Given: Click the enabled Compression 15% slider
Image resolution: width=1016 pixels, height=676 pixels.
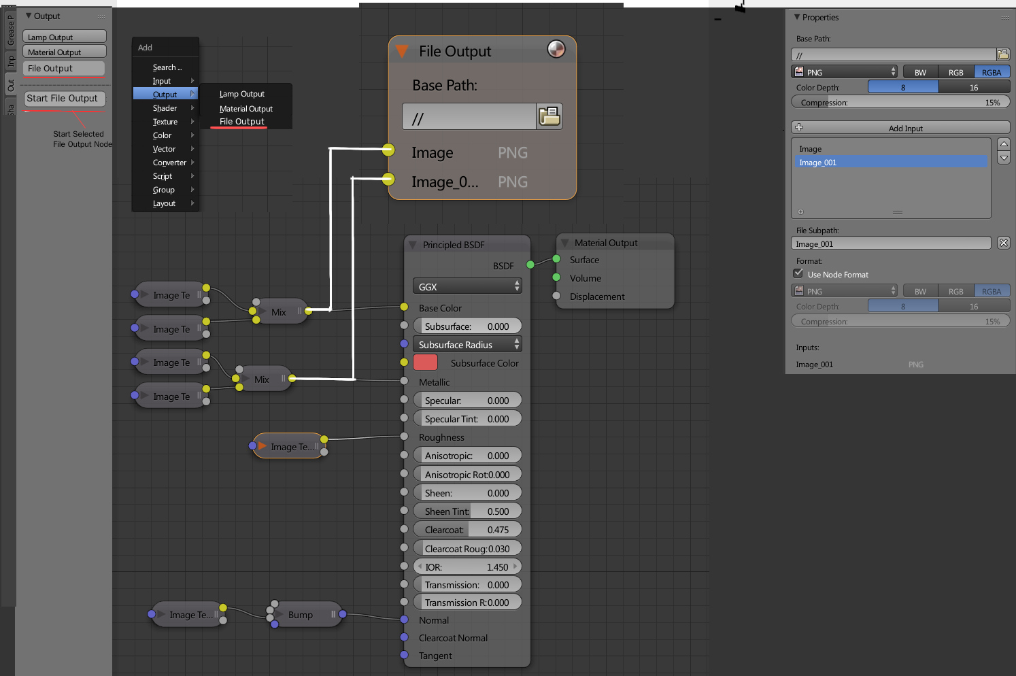Looking at the screenshot, I should 900,102.
